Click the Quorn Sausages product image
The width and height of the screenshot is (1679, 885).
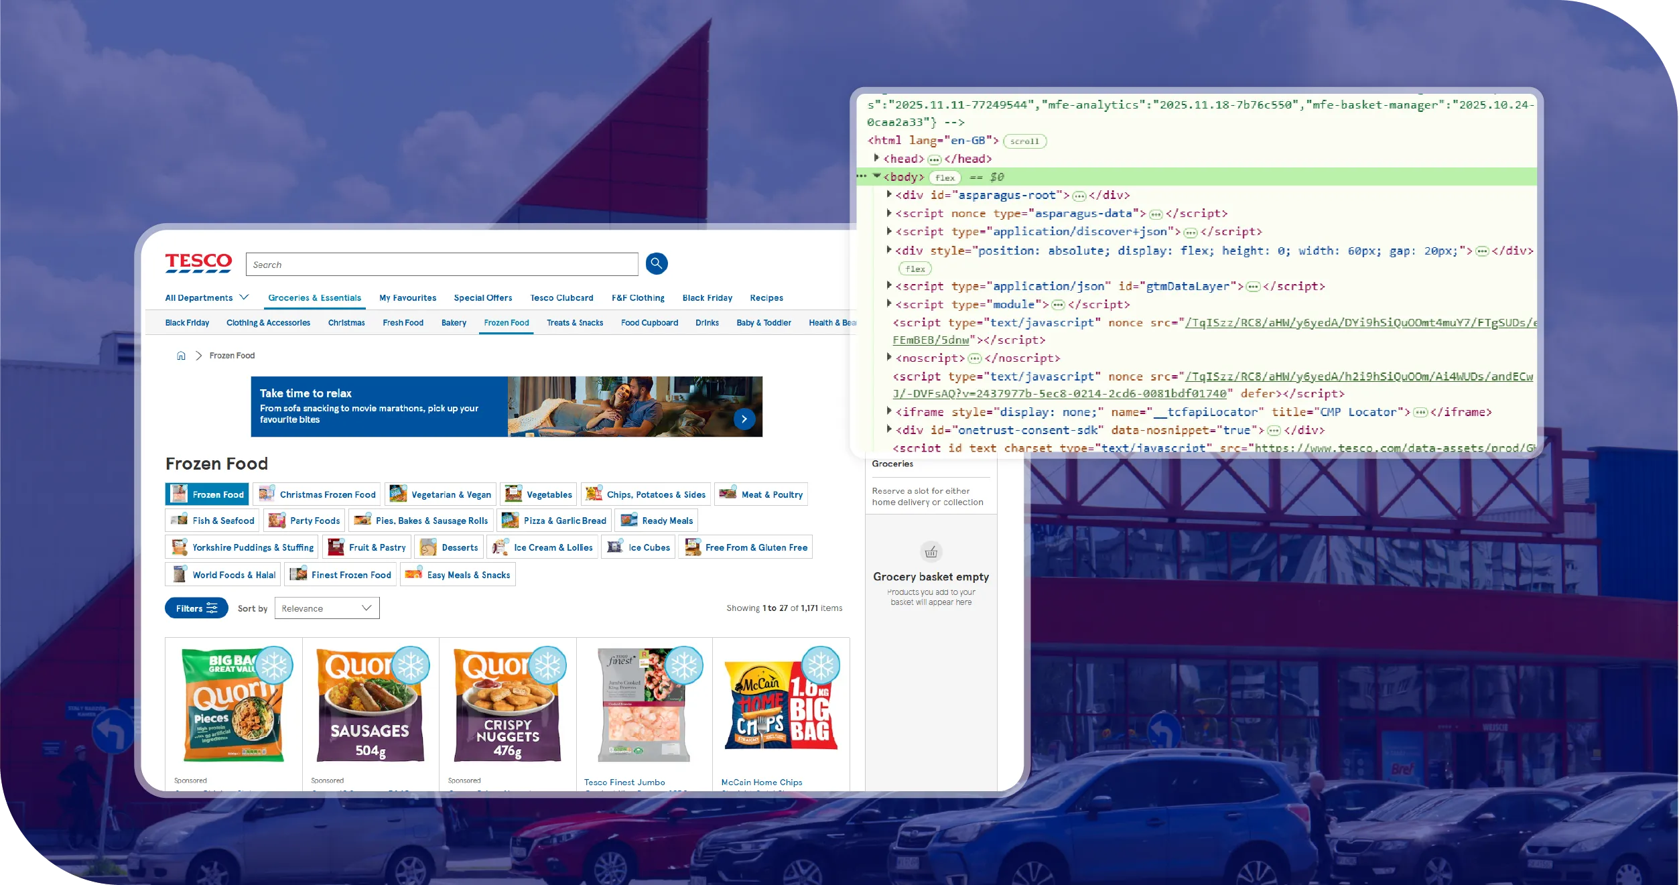[x=370, y=705]
